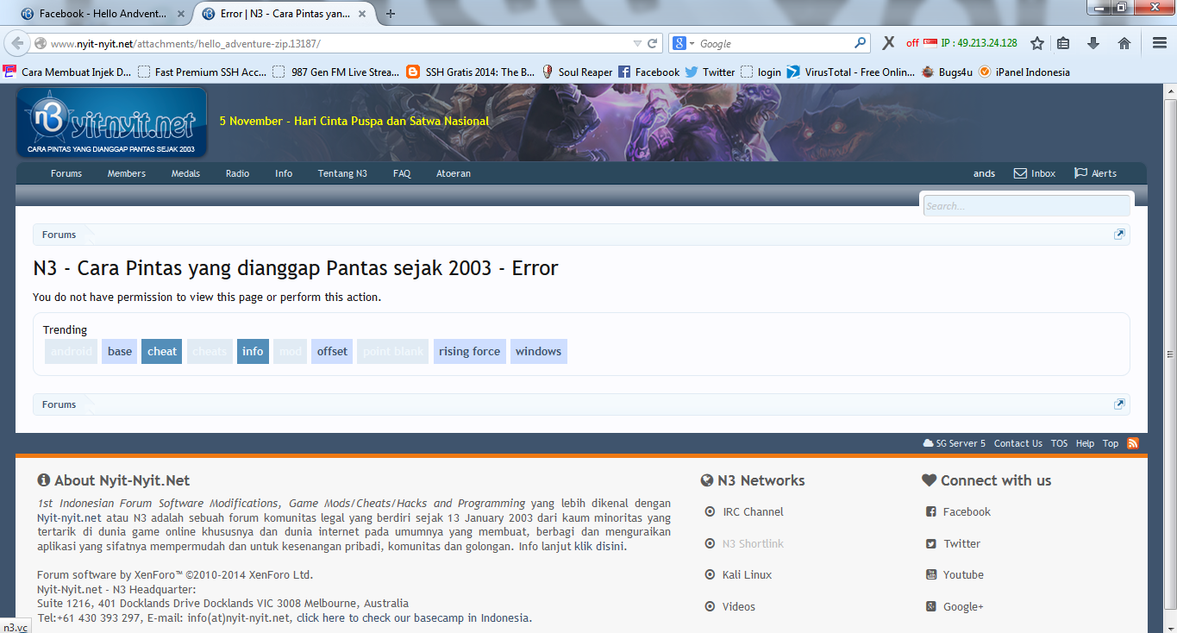Image resolution: width=1177 pixels, height=633 pixels.
Task: Go back with the browser back arrow
Action: coord(16,43)
